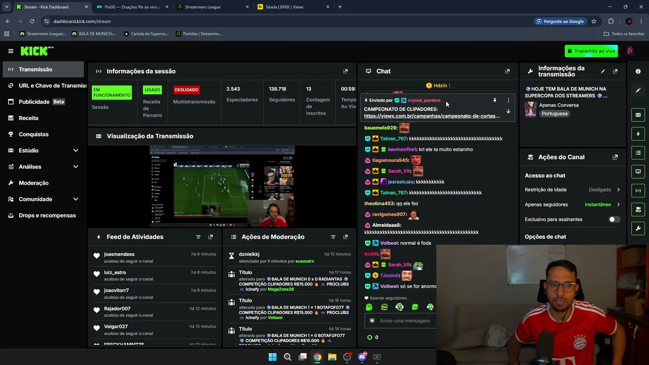Open the three-dot menu on pinned message
The image size is (649, 365).
pyautogui.click(x=508, y=100)
